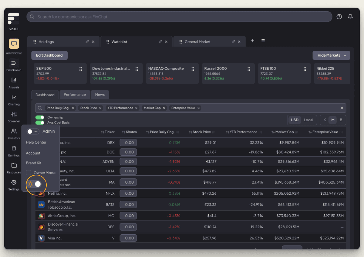
Task: Open the dashboard tabs list menu icon
Action: tap(263, 41)
